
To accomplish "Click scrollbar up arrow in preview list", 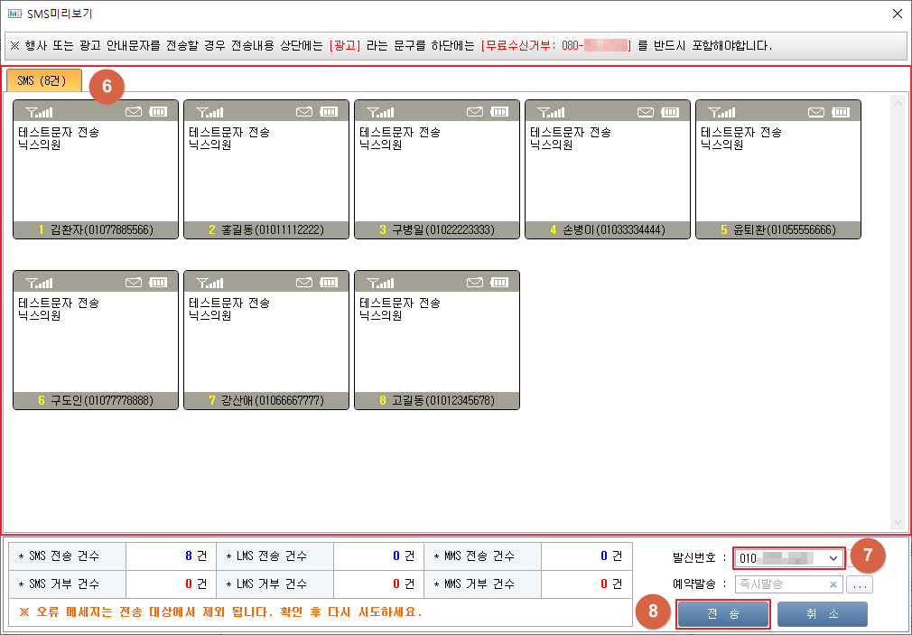I will pos(897,102).
